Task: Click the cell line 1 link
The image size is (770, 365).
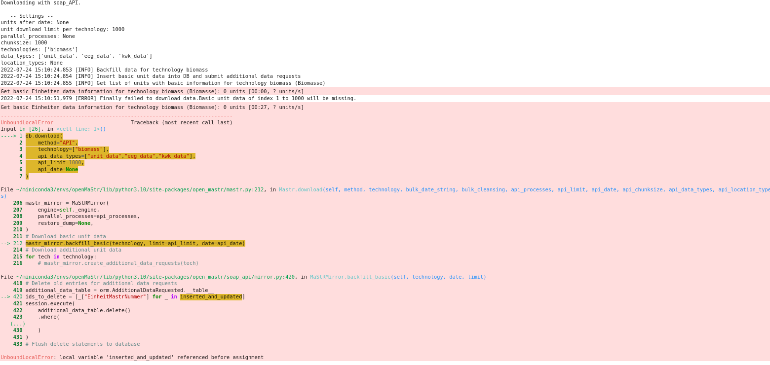Action: point(78,129)
